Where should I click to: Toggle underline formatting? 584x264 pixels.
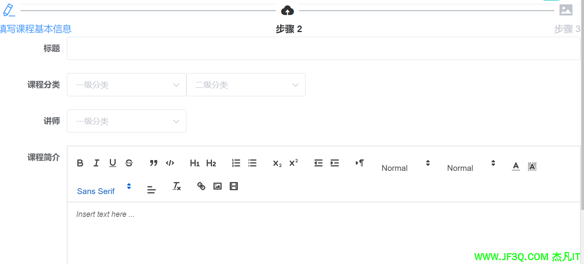113,163
